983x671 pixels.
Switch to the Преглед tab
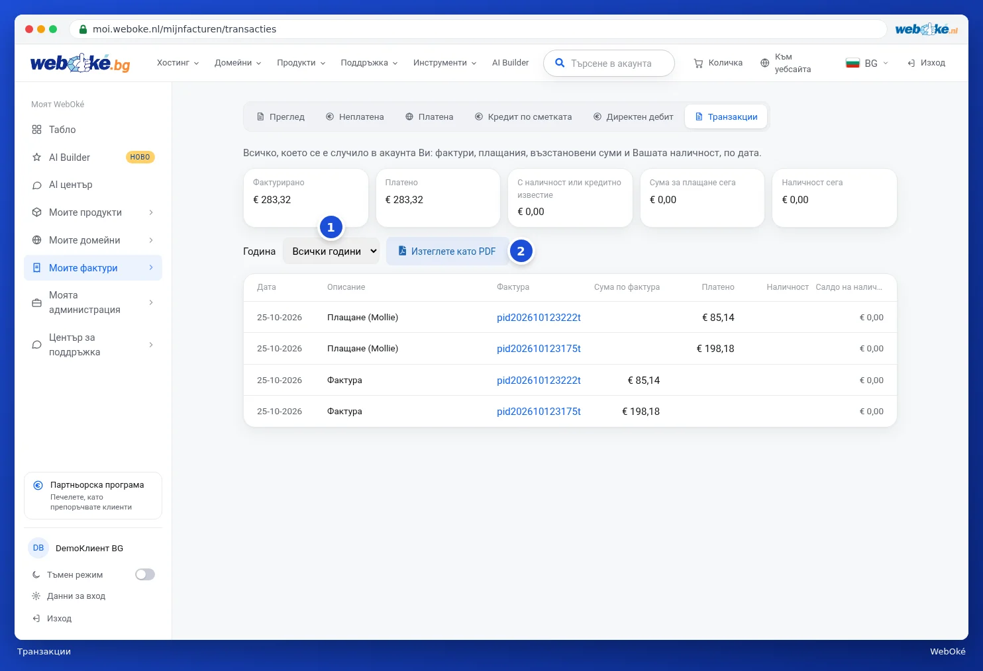(281, 117)
